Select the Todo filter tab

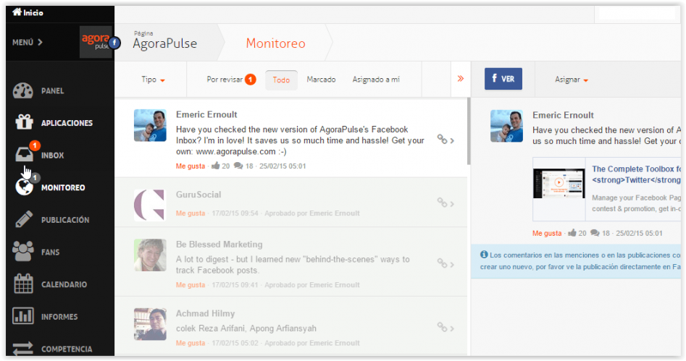coord(281,80)
